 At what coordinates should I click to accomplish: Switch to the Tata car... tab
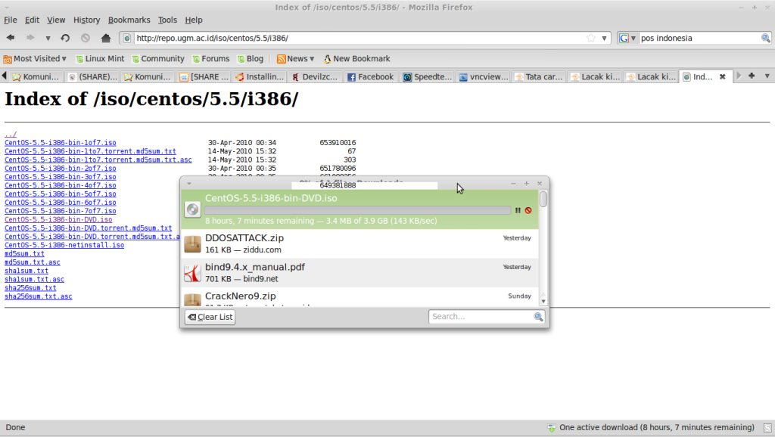tap(539, 77)
